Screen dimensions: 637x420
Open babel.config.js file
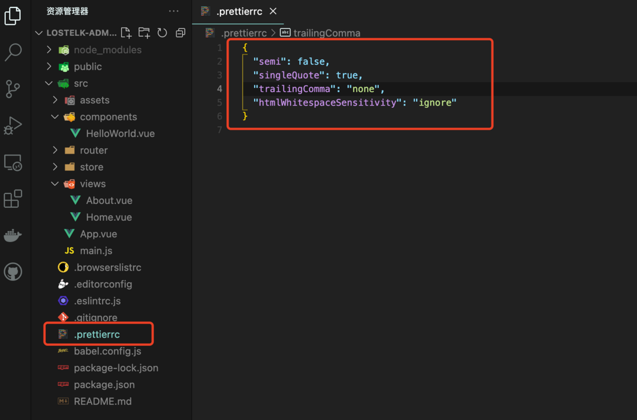pos(108,351)
